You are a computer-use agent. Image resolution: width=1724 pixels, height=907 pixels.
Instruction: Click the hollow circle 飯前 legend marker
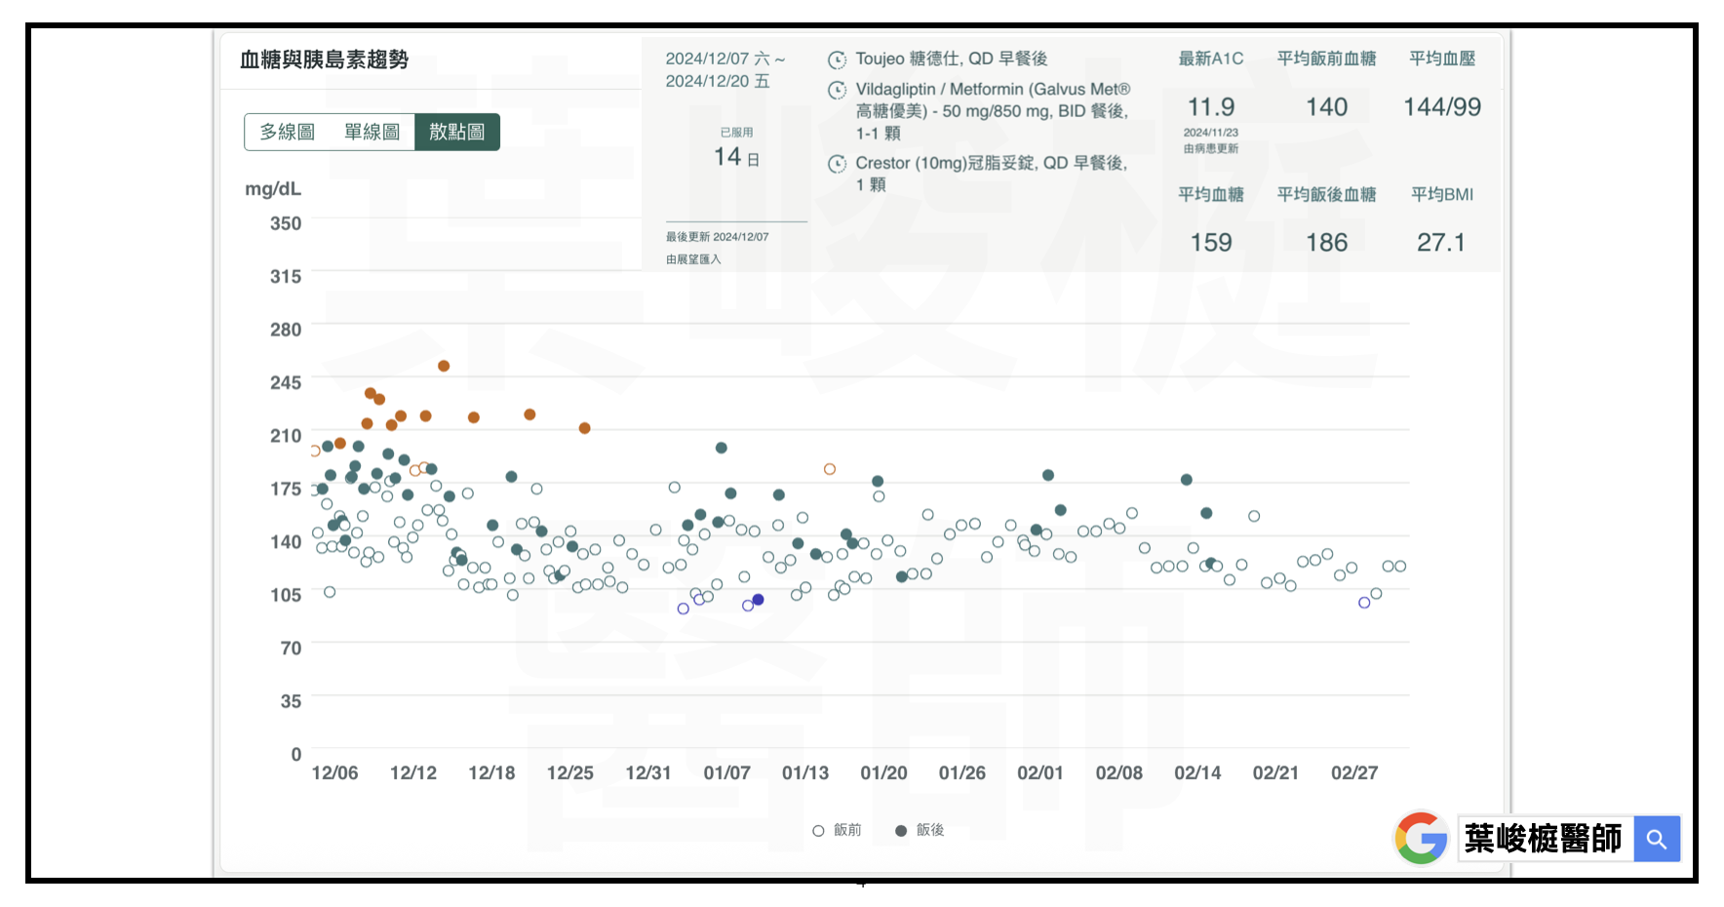(x=818, y=831)
